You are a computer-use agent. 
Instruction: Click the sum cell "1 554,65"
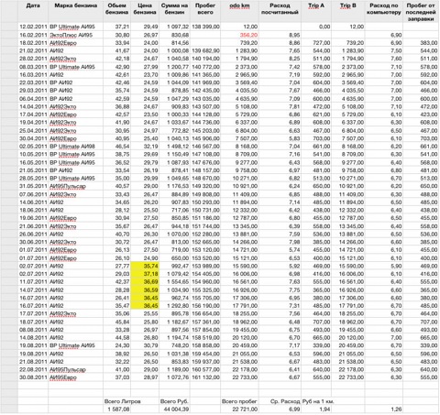click(174, 282)
